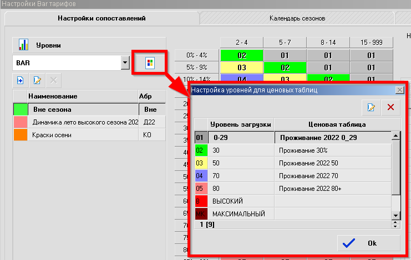Click the Уровень загрузки column header

pos(241,124)
